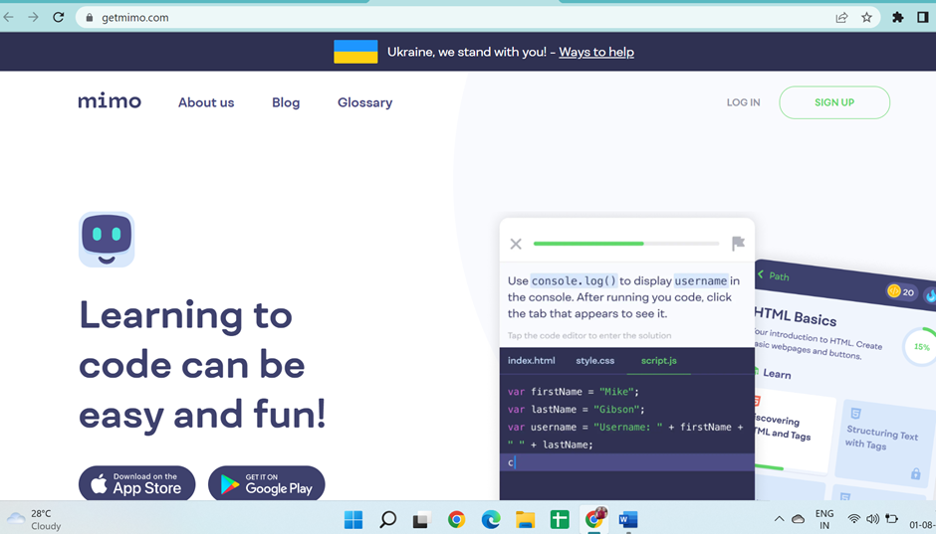
Task: Open the weather widget showing 28°C
Action: (36, 519)
